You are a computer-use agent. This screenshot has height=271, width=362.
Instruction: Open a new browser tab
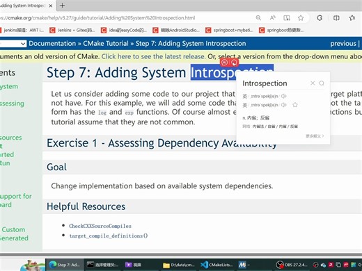coord(62,6)
